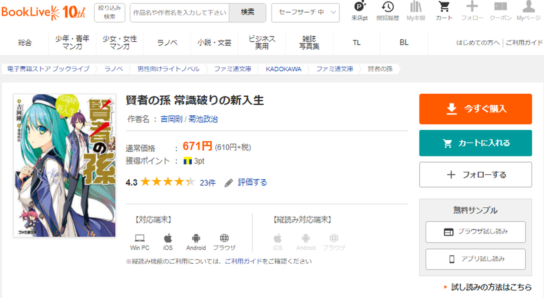Click the BookLive logo

[43, 12]
